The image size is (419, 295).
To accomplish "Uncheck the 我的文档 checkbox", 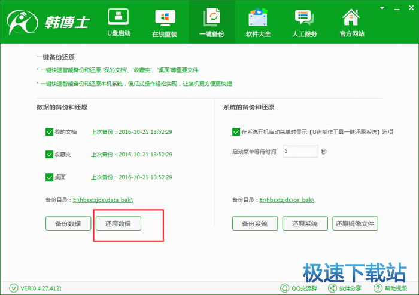I will point(50,132).
